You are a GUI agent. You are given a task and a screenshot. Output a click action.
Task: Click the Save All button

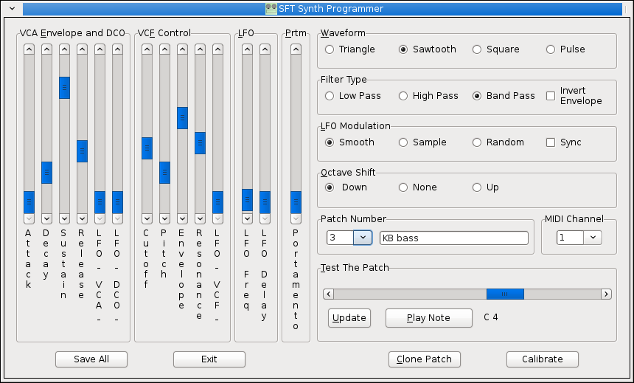[91, 359]
